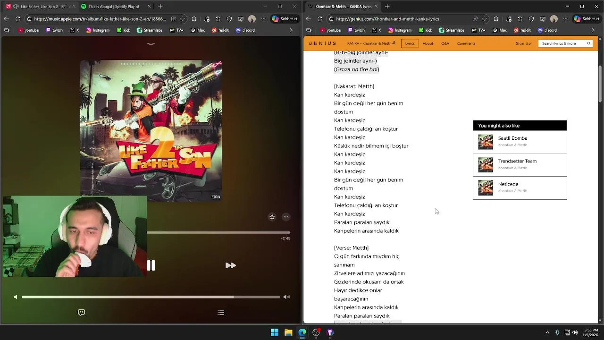
Task: Open the Q&A tab on Genius
Action: point(445,43)
